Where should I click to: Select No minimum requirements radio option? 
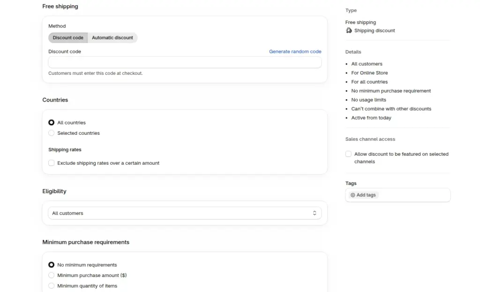pyautogui.click(x=52, y=265)
